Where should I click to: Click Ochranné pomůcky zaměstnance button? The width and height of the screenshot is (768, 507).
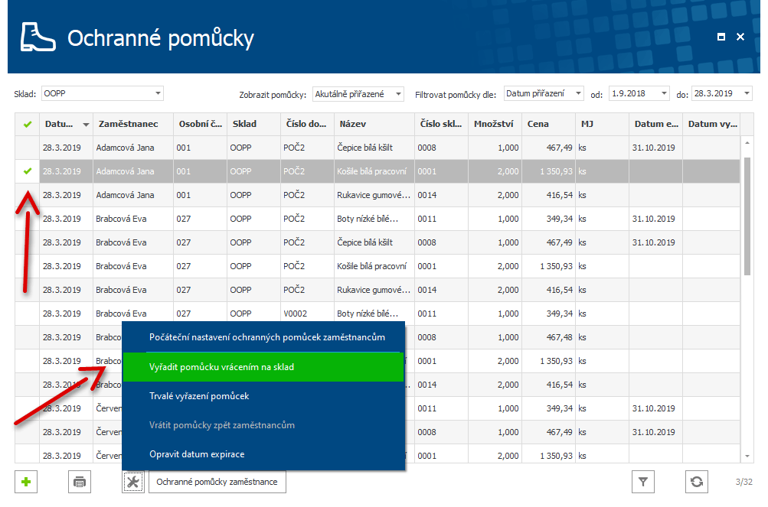pyautogui.click(x=217, y=482)
